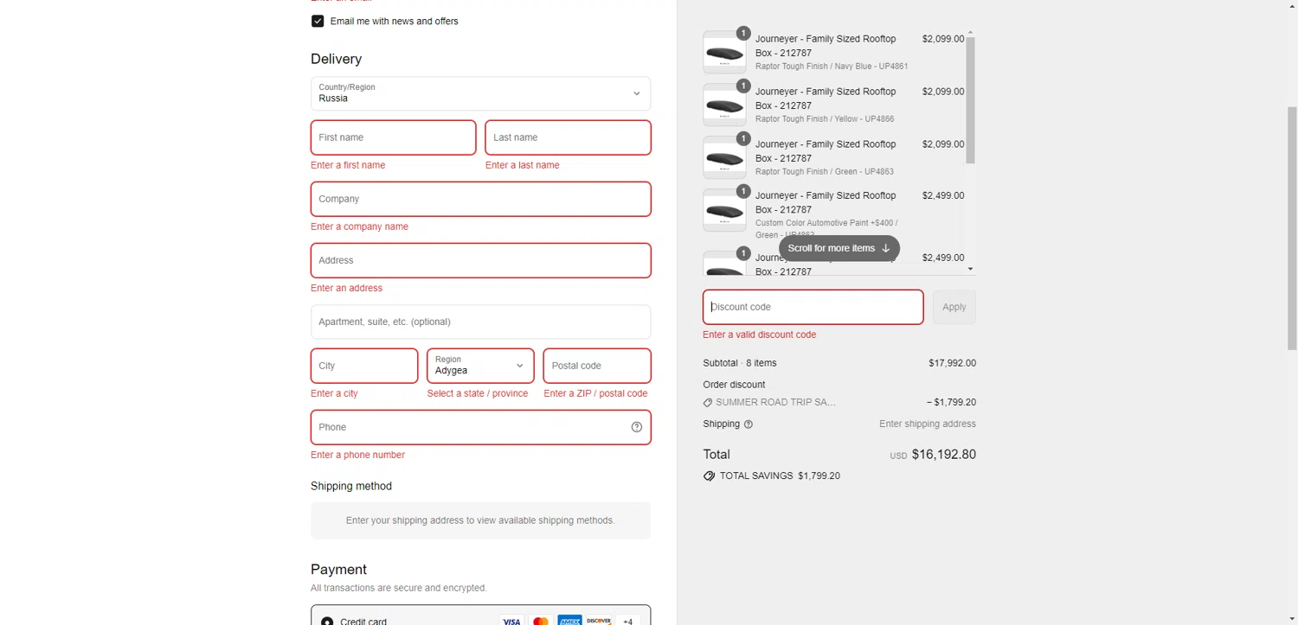The height and width of the screenshot is (625, 1298).
Task: Click the Shipping info question-mark icon
Action: (749, 424)
